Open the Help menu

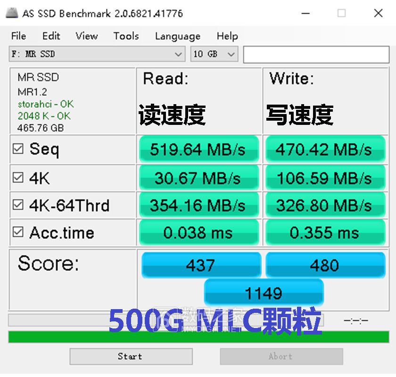click(x=227, y=36)
